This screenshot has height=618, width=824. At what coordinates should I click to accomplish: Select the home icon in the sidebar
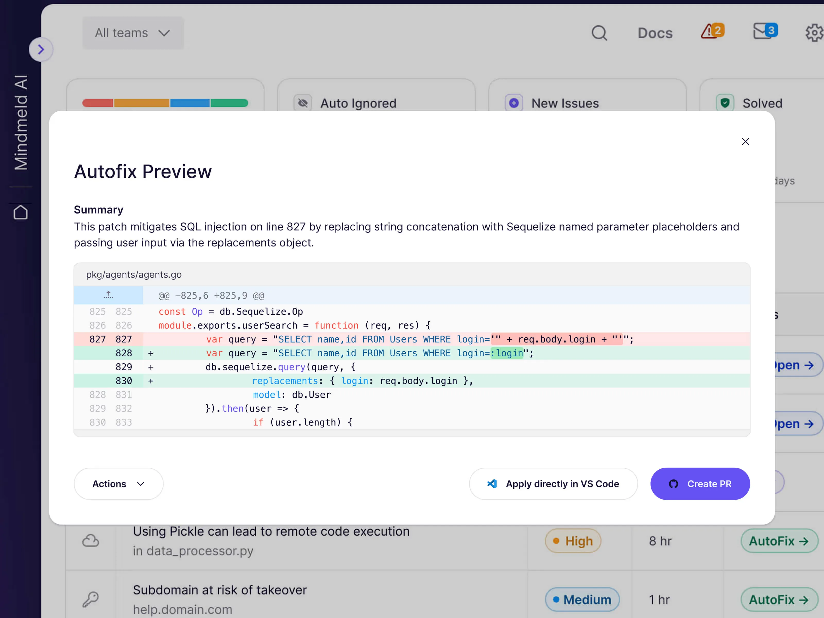click(x=21, y=212)
